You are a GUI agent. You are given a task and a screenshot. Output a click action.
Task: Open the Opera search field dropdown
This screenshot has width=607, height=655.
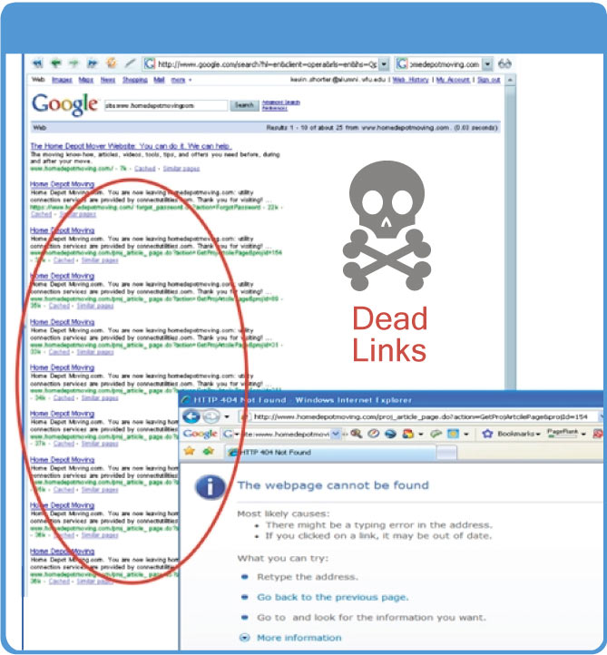487,64
